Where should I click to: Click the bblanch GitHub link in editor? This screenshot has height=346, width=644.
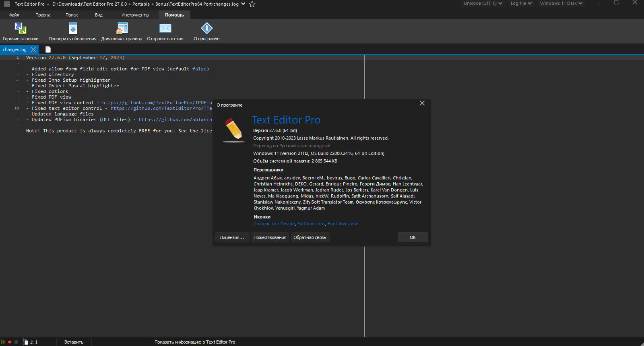(175, 119)
